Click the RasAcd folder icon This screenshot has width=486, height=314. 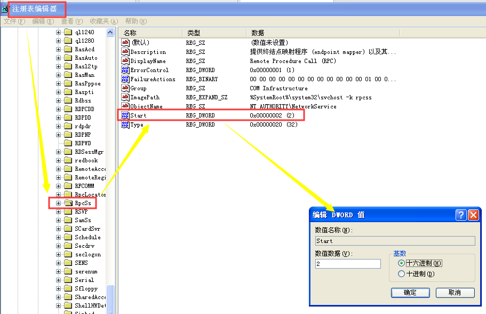(68, 49)
